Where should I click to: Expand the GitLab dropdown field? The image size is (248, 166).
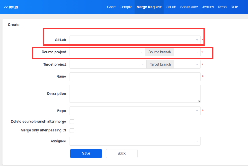point(135,40)
